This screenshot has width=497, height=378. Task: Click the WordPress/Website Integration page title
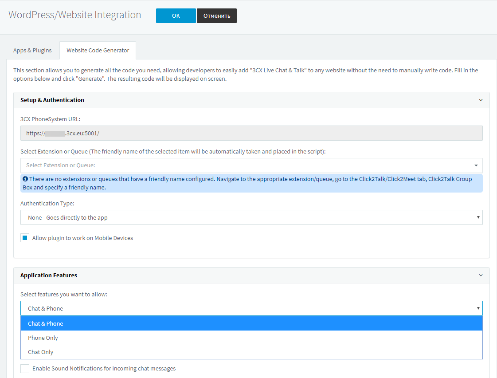coord(75,15)
